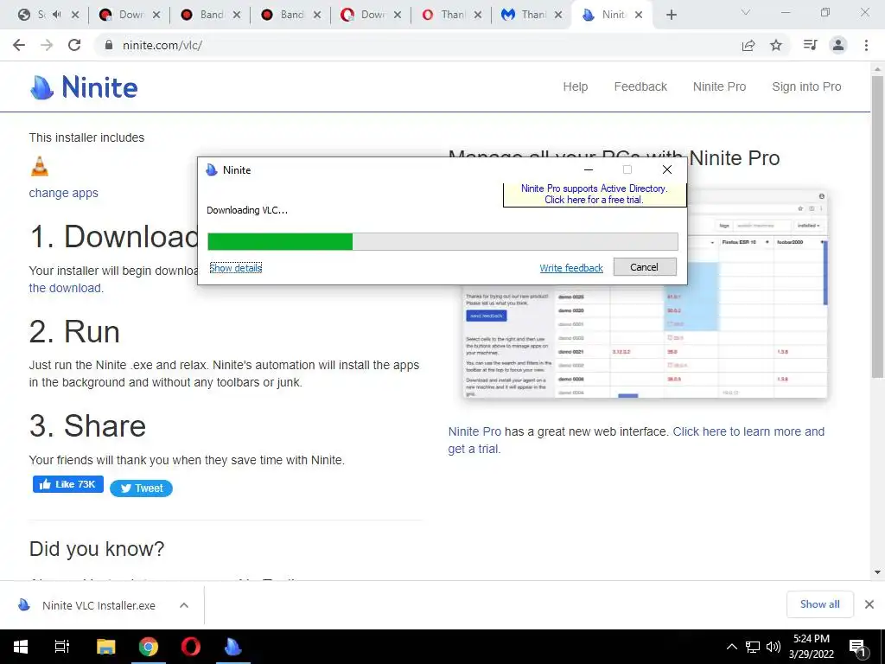Image resolution: width=885 pixels, height=664 pixels.
Task: Open the Ninite Pro menu link
Action: tap(720, 87)
